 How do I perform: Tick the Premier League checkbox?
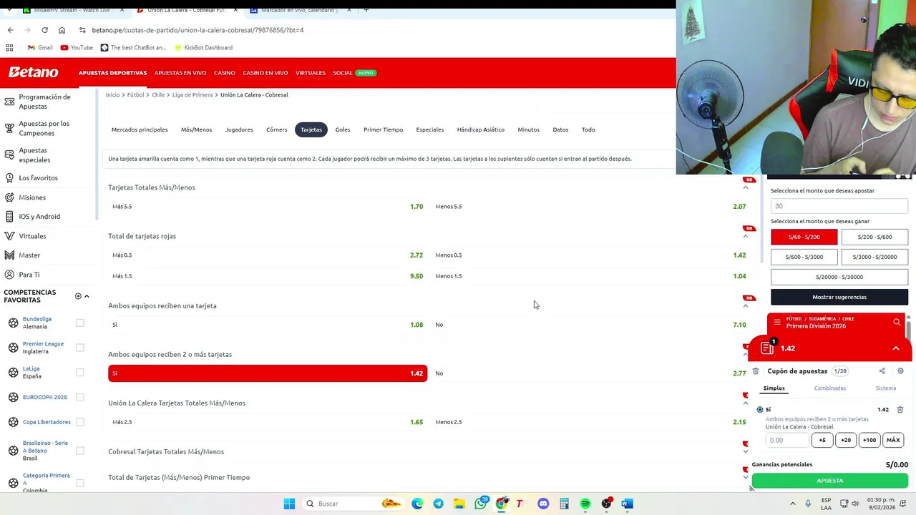[80, 348]
